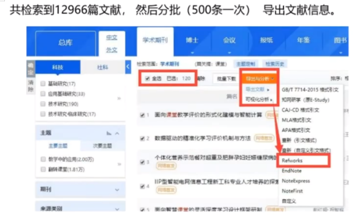
Task: Click the 确定 sidebar button
Action: 31,69
